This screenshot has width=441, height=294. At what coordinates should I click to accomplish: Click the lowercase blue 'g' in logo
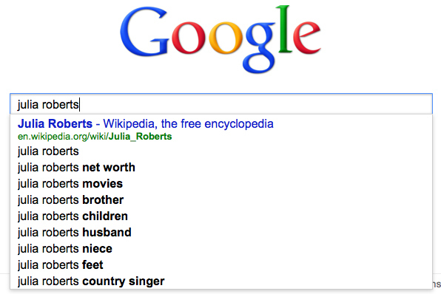click(x=260, y=48)
